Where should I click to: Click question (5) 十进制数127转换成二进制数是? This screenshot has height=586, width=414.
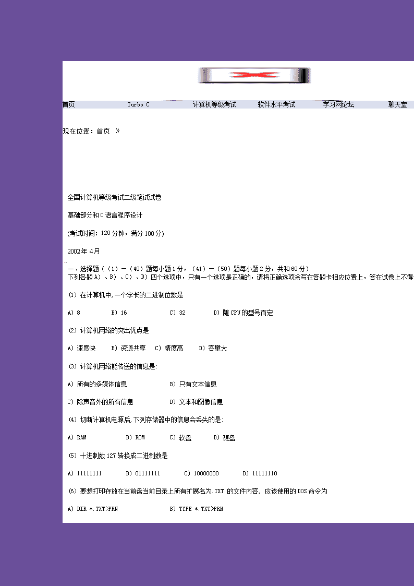pos(118,456)
